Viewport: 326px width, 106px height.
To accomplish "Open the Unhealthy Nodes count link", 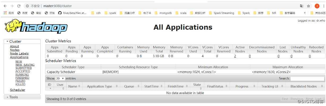I will click(x=291, y=56).
